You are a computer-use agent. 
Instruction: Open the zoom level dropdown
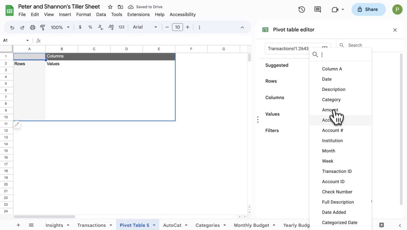pos(60,27)
